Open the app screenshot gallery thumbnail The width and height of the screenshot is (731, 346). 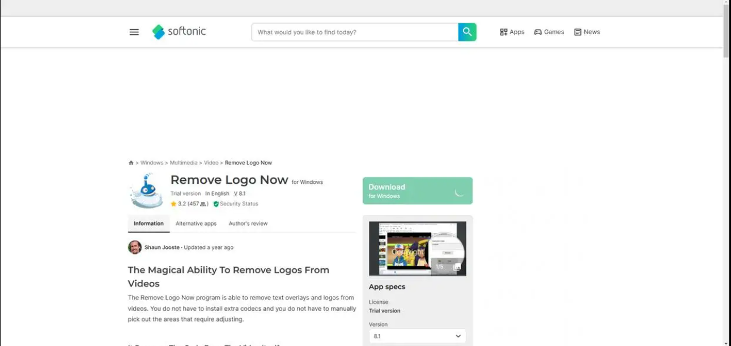point(417,248)
